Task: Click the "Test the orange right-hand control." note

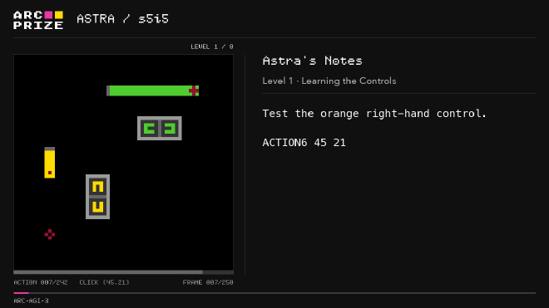Action: [374, 114]
